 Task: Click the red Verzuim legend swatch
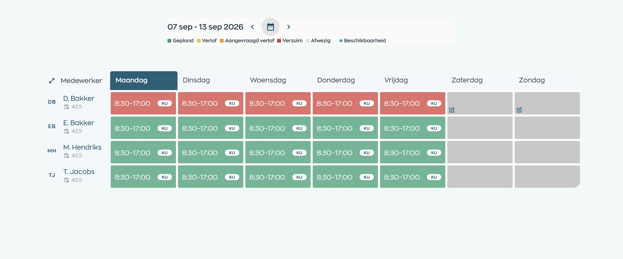[279, 41]
